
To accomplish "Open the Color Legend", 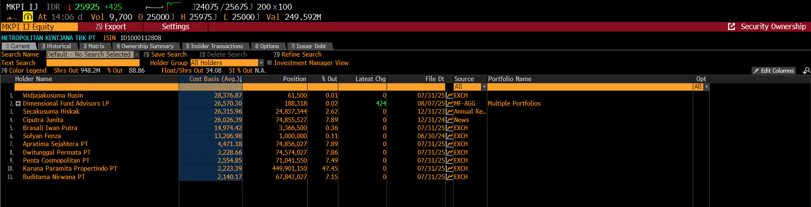I will point(24,71).
